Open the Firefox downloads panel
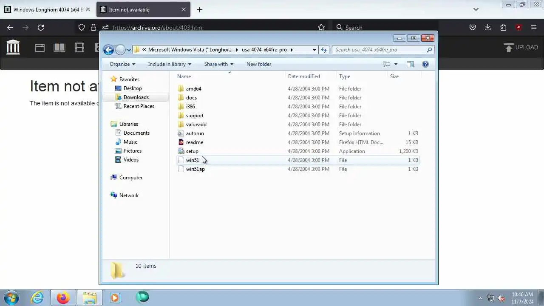544x306 pixels. click(488, 28)
